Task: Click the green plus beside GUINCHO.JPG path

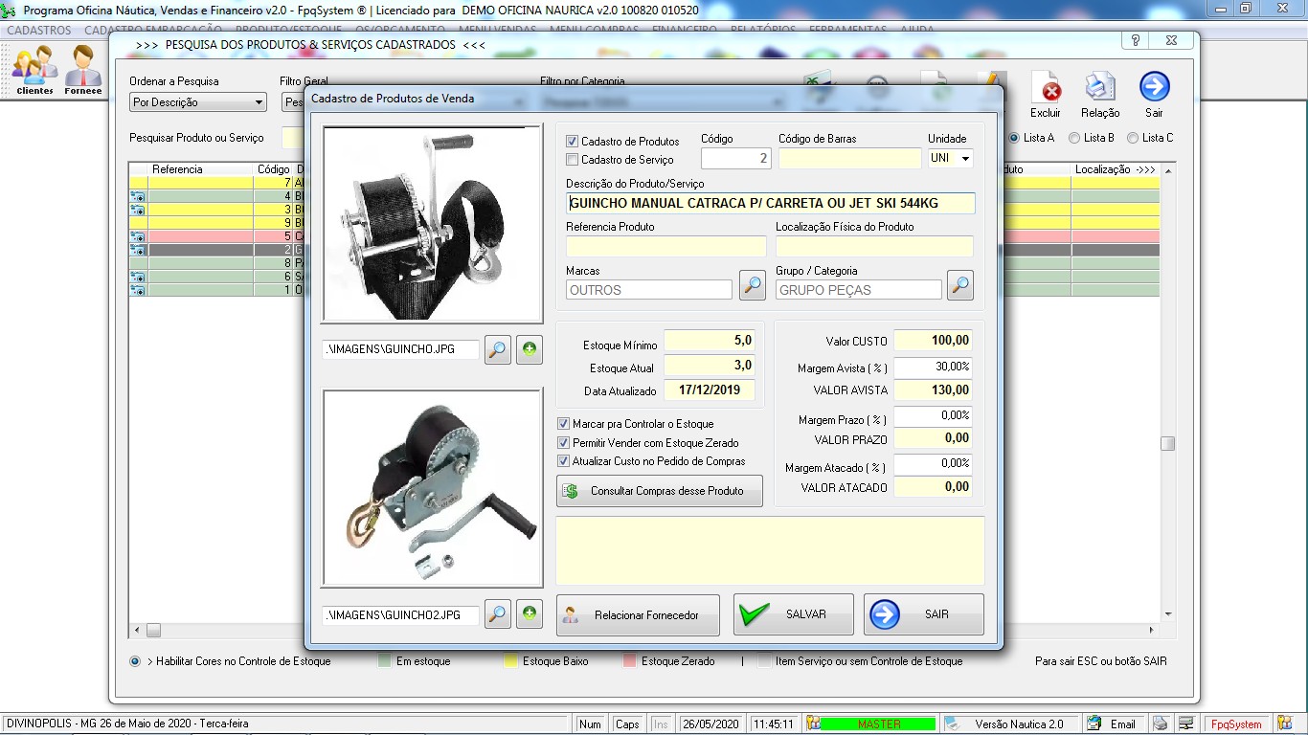Action: (530, 350)
